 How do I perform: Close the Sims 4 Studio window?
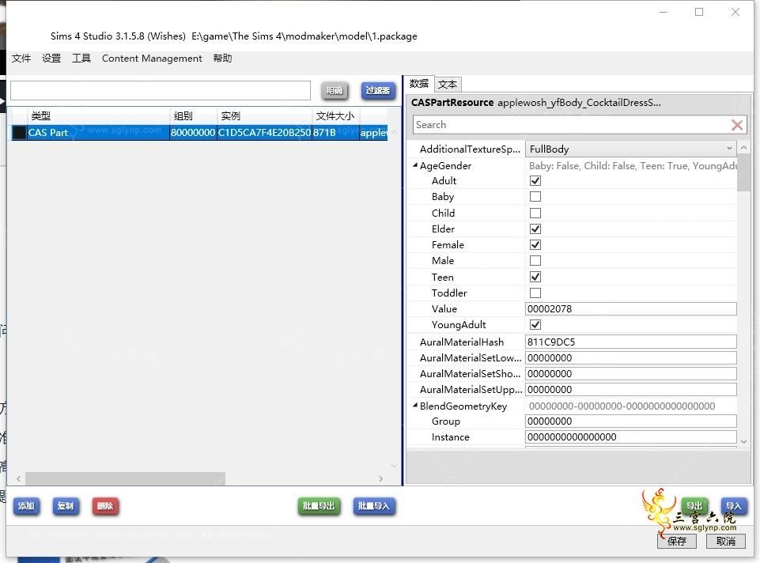click(x=735, y=12)
